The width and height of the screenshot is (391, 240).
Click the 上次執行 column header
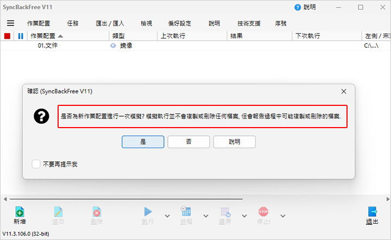[x=192, y=36]
